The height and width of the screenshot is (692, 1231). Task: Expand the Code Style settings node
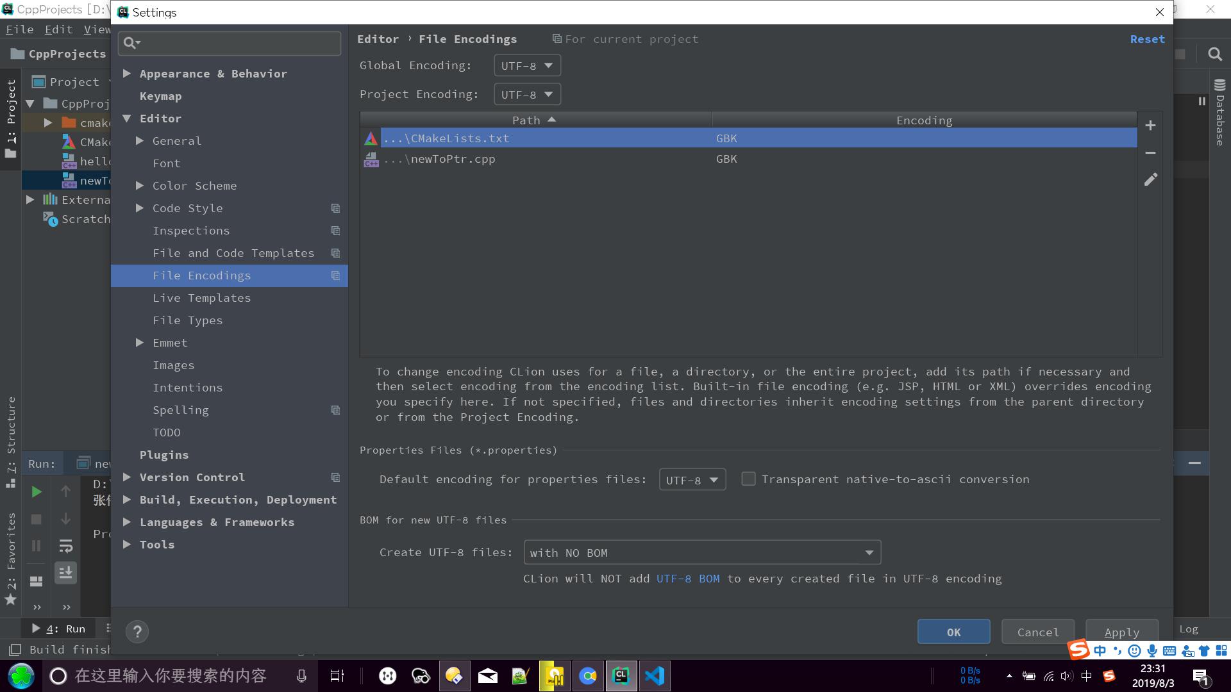click(140, 208)
